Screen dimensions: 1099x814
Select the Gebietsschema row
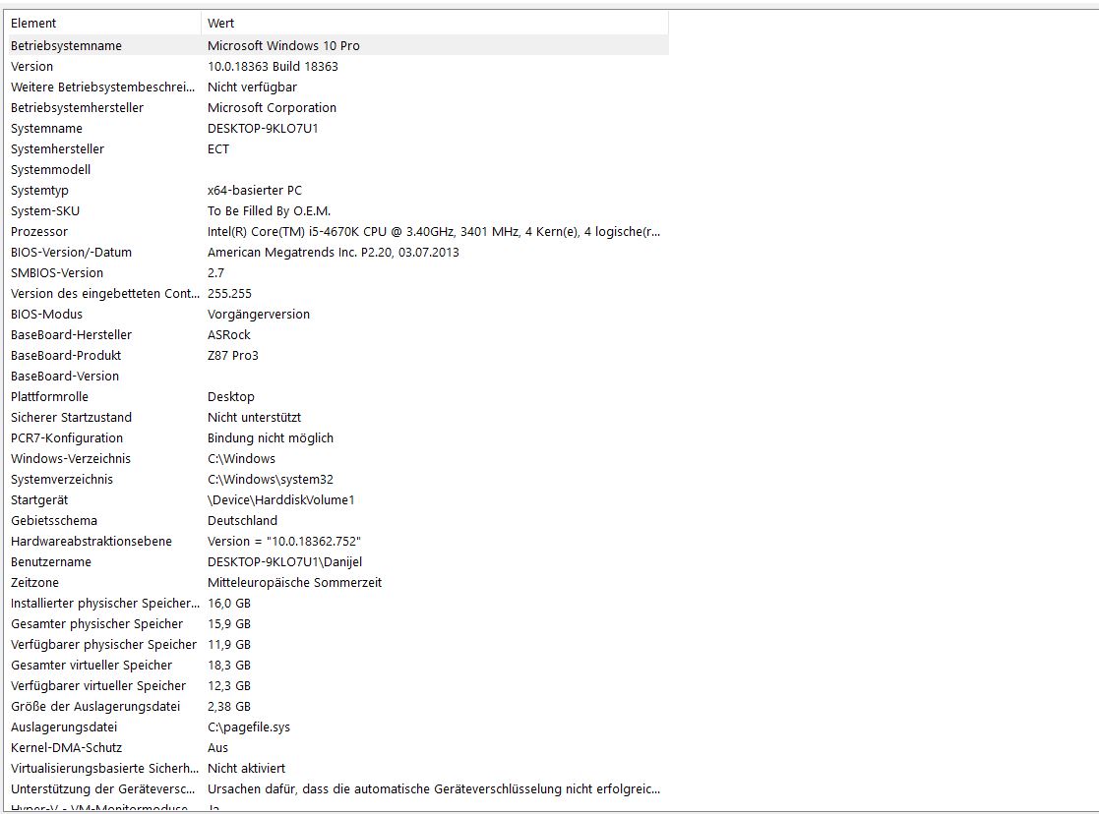337,521
